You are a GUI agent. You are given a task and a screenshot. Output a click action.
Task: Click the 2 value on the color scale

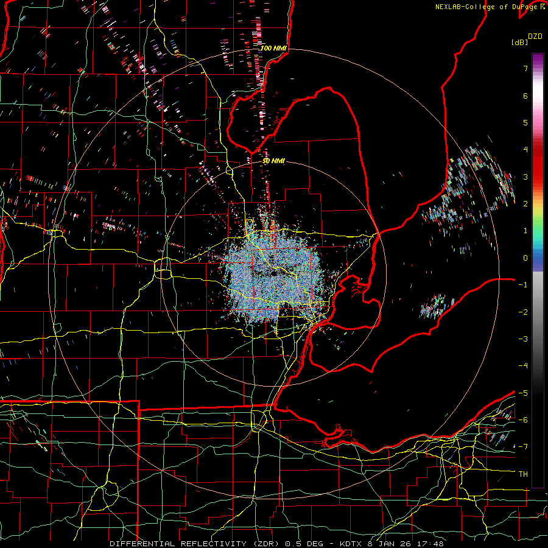pos(525,204)
